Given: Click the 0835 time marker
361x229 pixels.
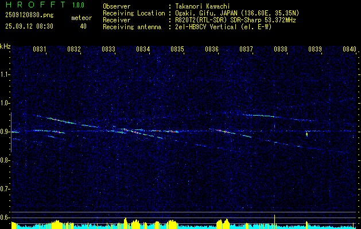Looking at the screenshot, I should [177, 49].
